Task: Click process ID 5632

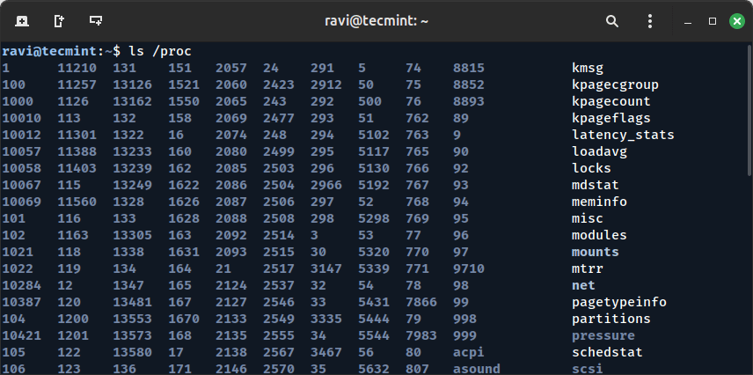Action: (374, 369)
